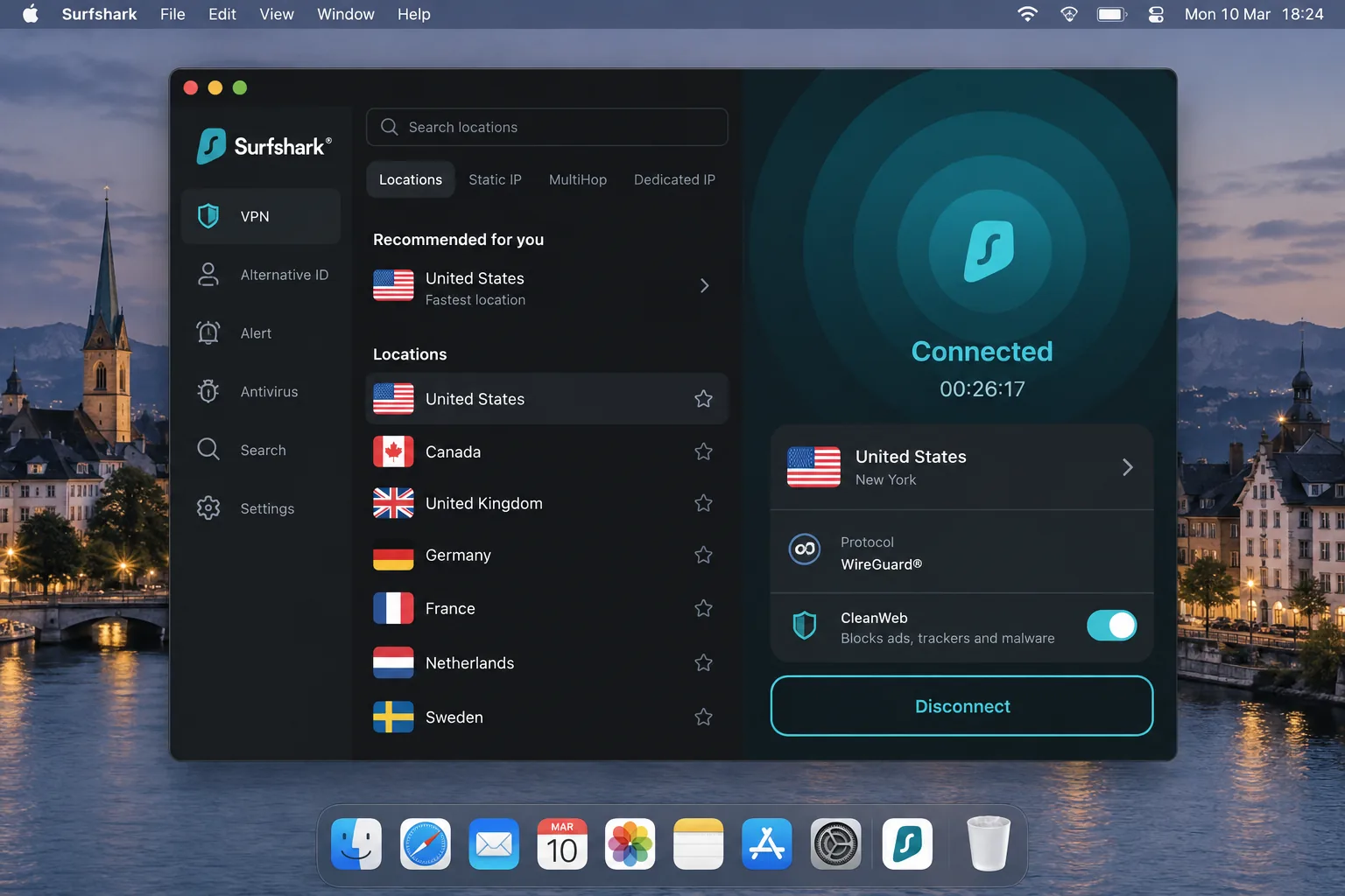The width and height of the screenshot is (1345, 896).
Task: Click VPN status icon in menu bar
Action: (1069, 14)
